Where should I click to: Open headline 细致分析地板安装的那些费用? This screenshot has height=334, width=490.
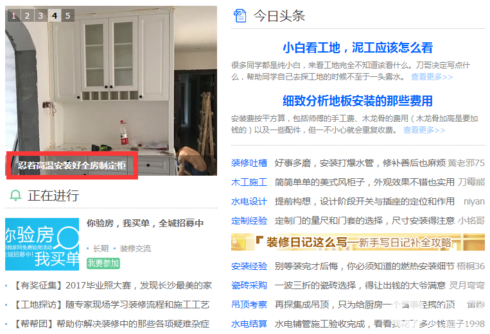point(358,101)
